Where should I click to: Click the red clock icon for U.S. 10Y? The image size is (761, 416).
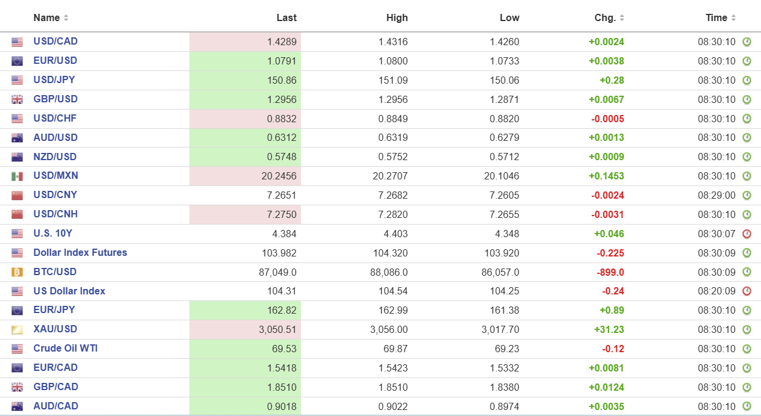(747, 234)
